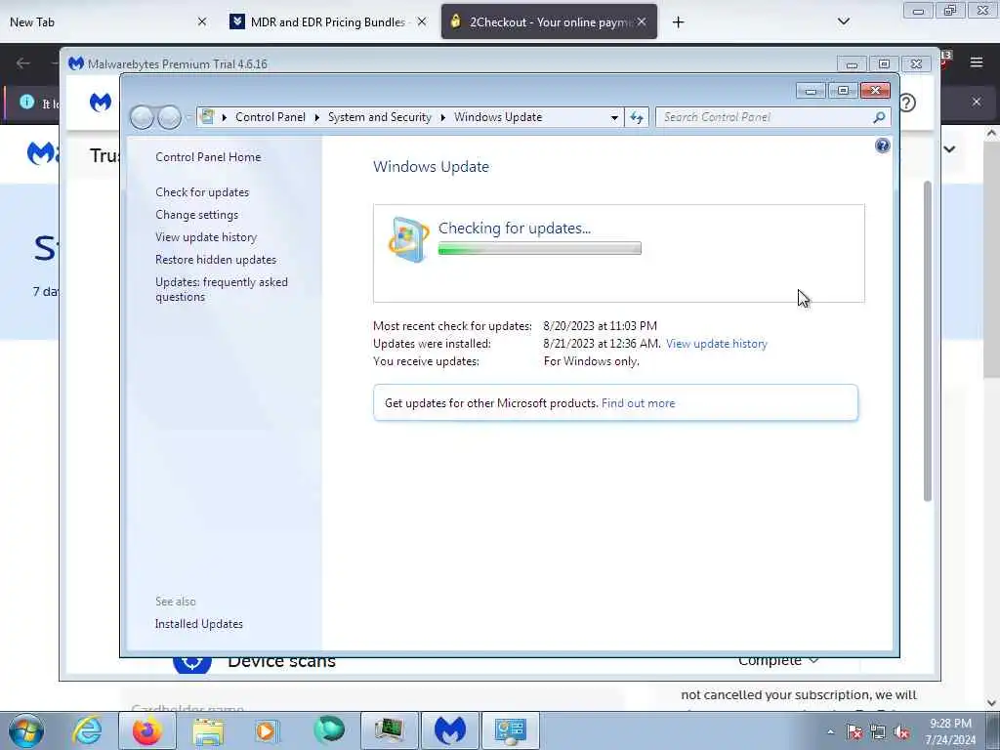The height and width of the screenshot is (750, 1000).
Task: Click the taskbar clock showing 9:28 PM
Action: [x=950, y=731]
